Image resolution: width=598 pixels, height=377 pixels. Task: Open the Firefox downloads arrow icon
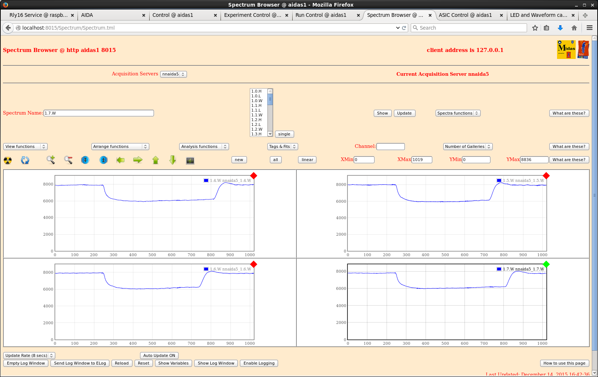[560, 28]
